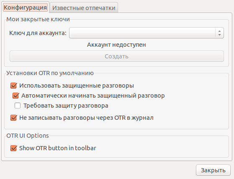This screenshot has width=234, height=179.
Task: Click the Автоматически начинать защищенный разговор label
Action: tap(93, 96)
